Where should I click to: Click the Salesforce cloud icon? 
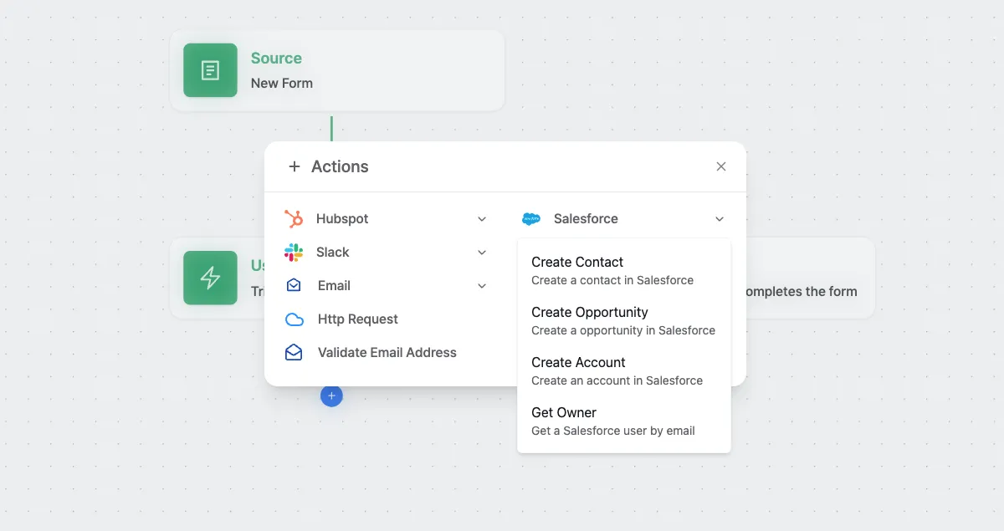point(530,218)
